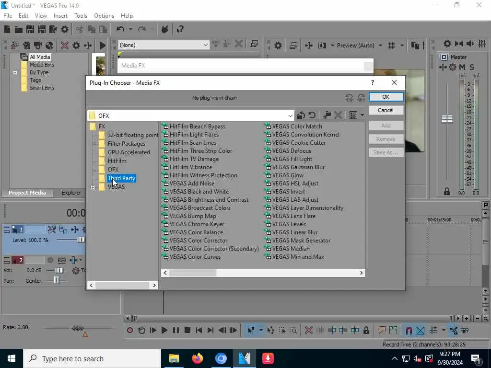Open Windows Start menu
This screenshot has height=368, width=491.
pos(12,358)
